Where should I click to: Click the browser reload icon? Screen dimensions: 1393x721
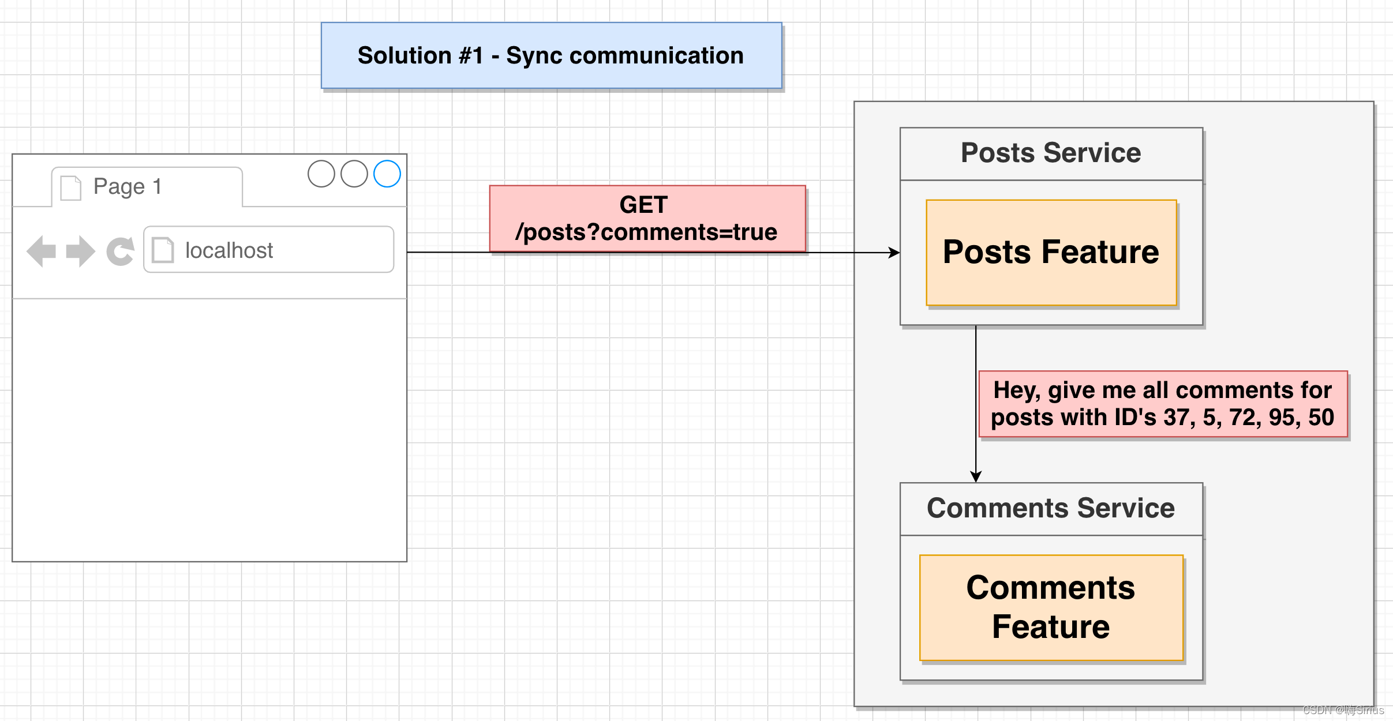121,251
